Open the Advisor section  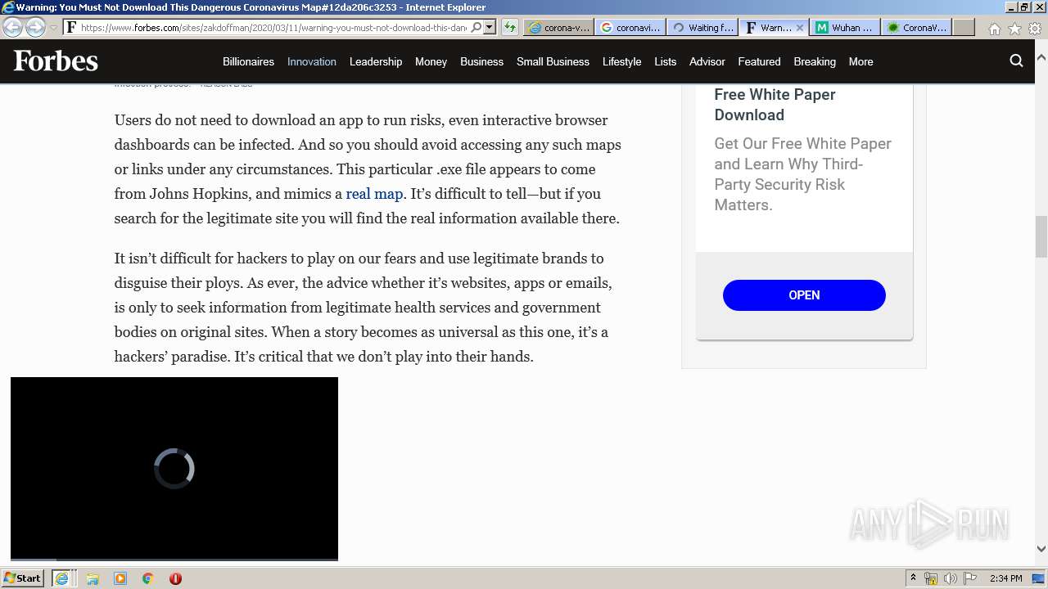tap(707, 61)
